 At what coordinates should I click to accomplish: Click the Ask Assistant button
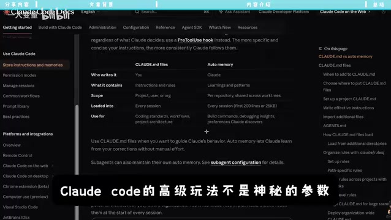pos(235,12)
